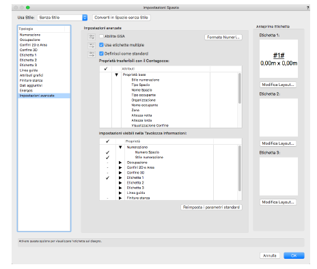Click Modifica Layout under Etichetta 2 preview

[x=278, y=143]
